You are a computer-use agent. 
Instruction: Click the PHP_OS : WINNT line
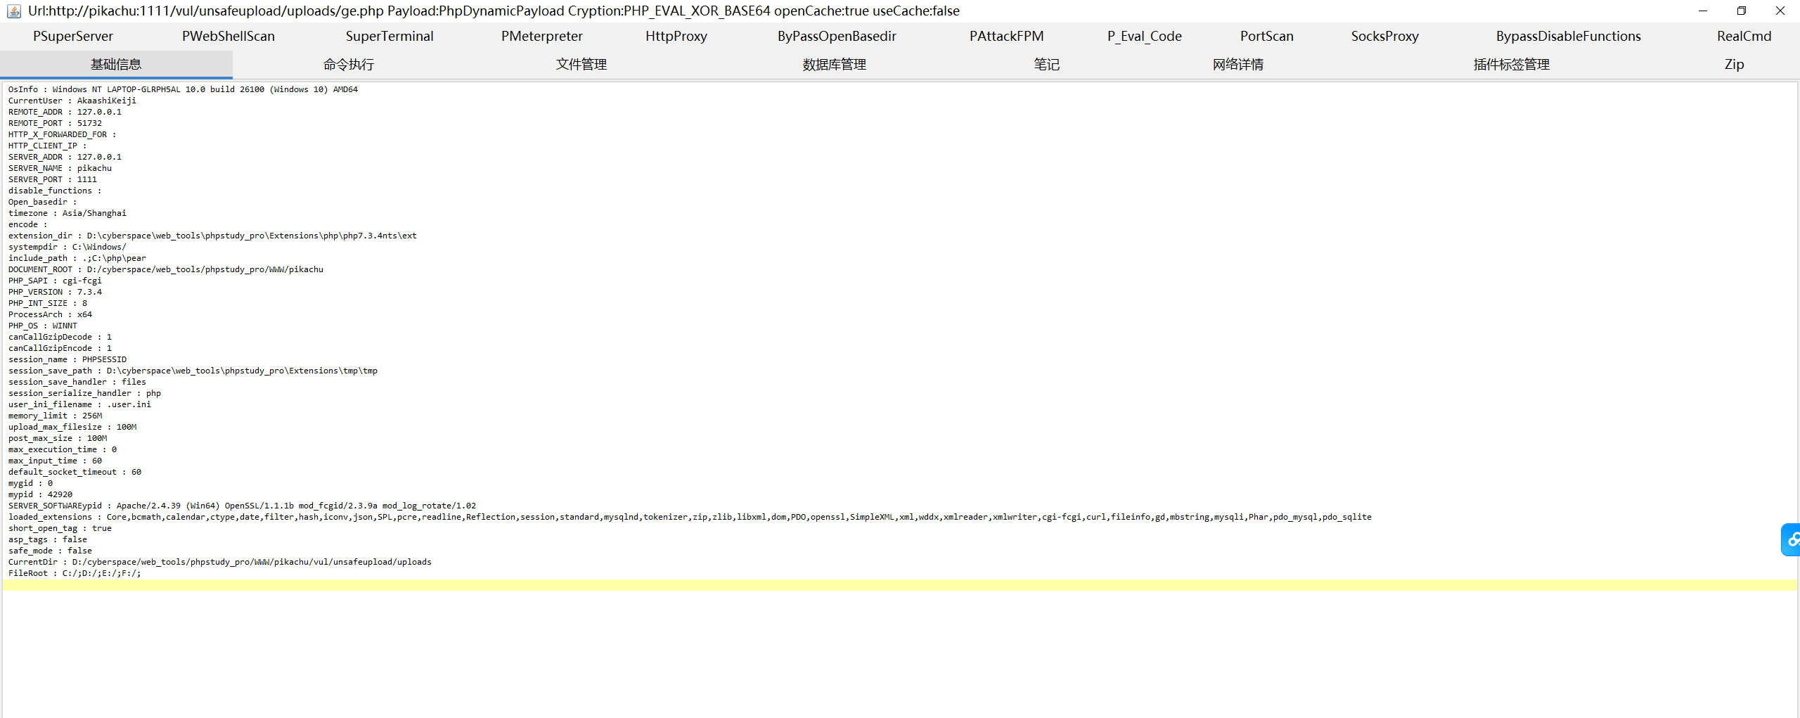click(x=43, y=326)
